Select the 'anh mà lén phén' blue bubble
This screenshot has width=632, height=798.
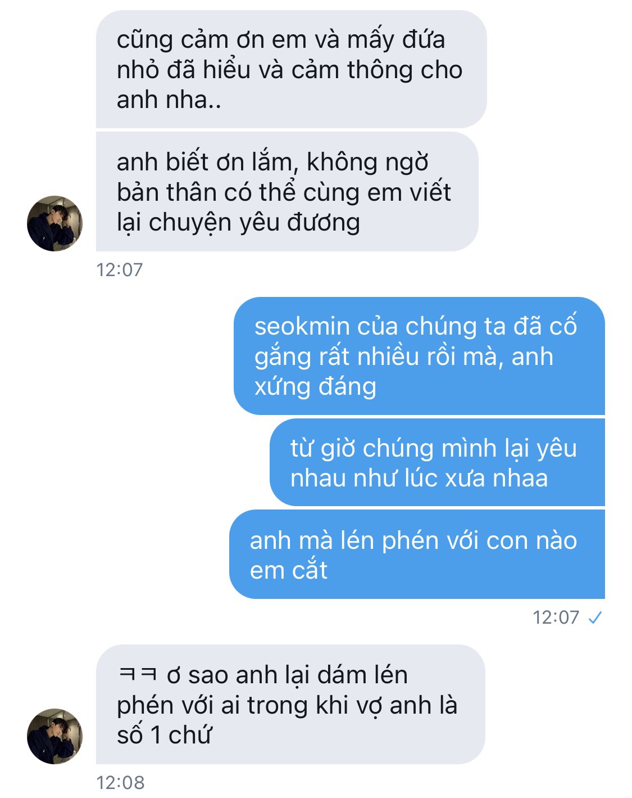tap(417, 554)
